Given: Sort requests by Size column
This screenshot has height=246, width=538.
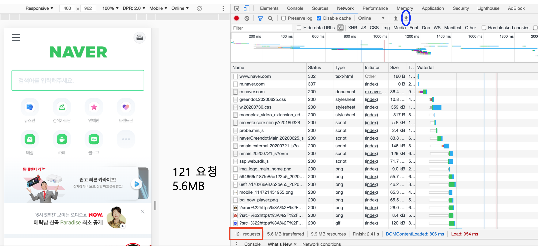Looking at the screenshot, I should (x=397, y=68).
